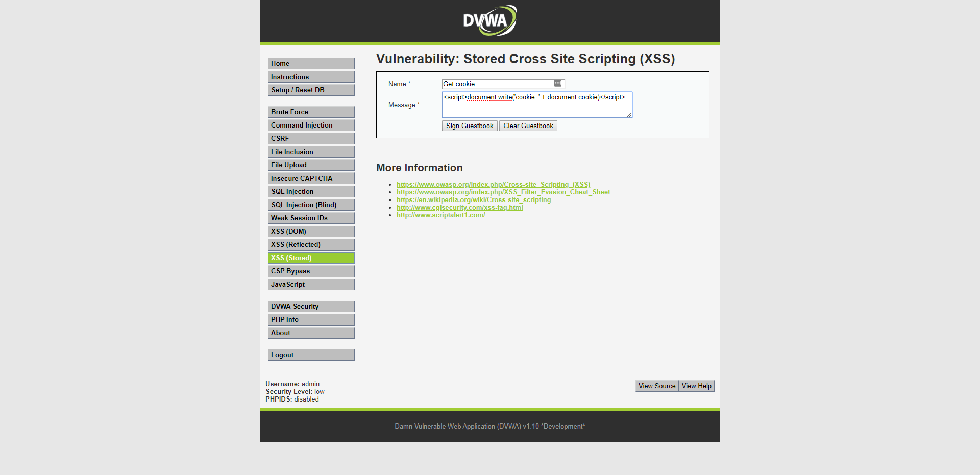
Task: Open Setup / Reset DB page
Action: tap(311, 90)
